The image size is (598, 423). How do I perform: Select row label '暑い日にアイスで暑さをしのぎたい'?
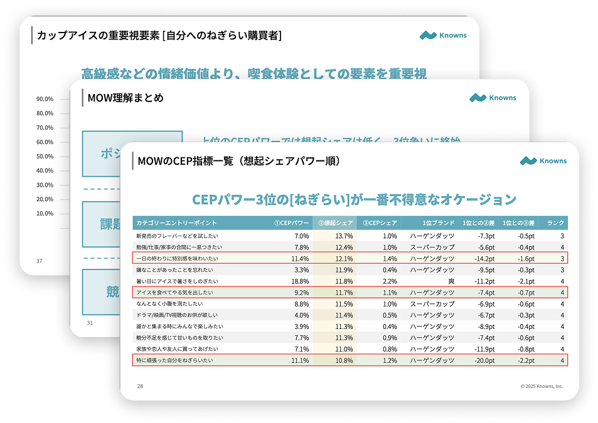click(177, 281)
